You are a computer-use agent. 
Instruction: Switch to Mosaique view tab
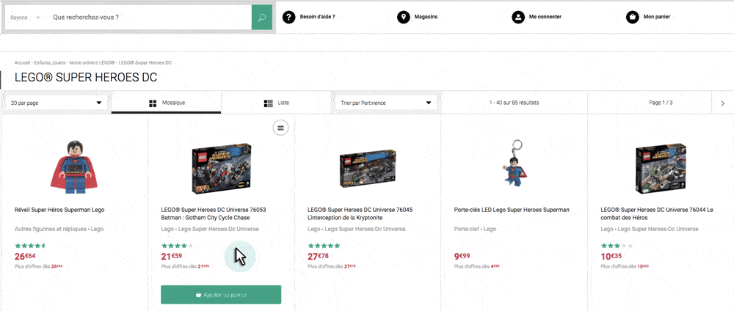(x=166, y=103)
